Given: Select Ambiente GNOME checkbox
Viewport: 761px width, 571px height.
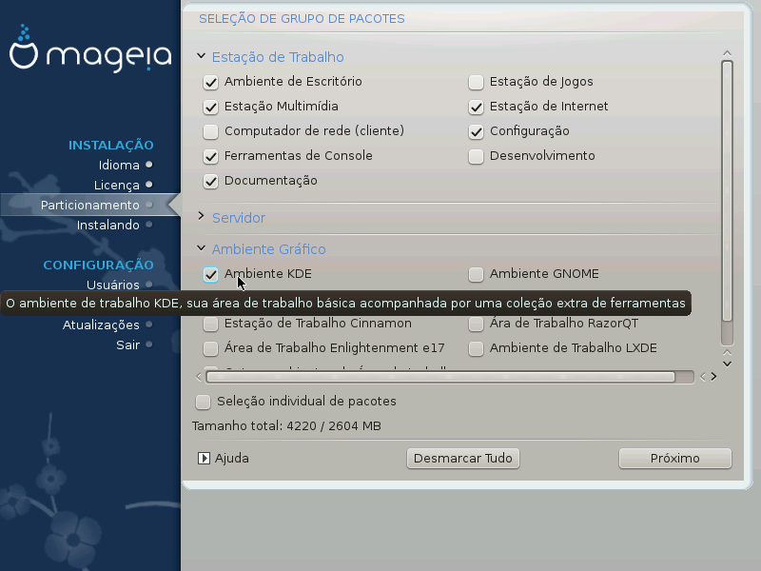Looking at the screenshot, I should click(x=477, y=274).
